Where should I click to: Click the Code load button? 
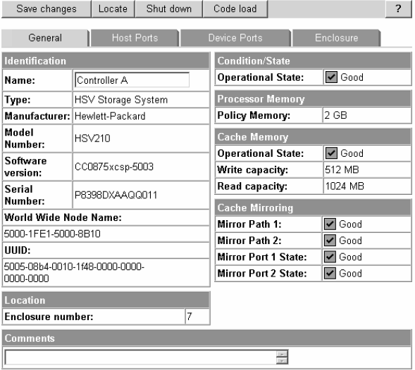coord(235,8)
